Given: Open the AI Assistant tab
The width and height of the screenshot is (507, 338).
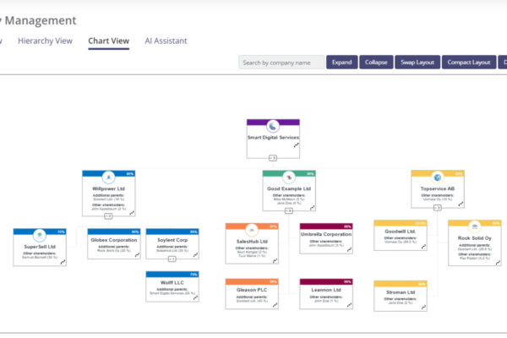Looking at the screenshot, I should 166,41.
